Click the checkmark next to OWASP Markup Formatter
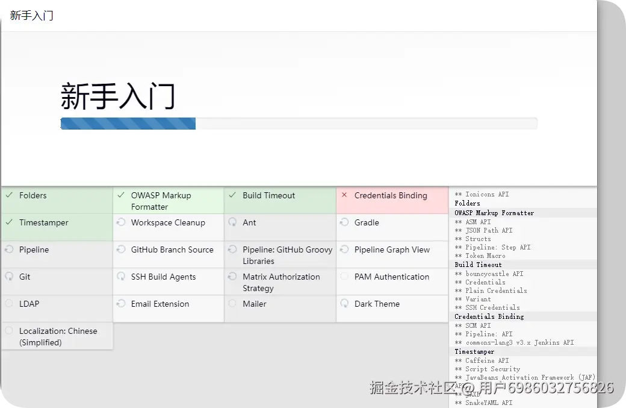The height and width of the screenshot is (408, 626). tap(121, 195)
